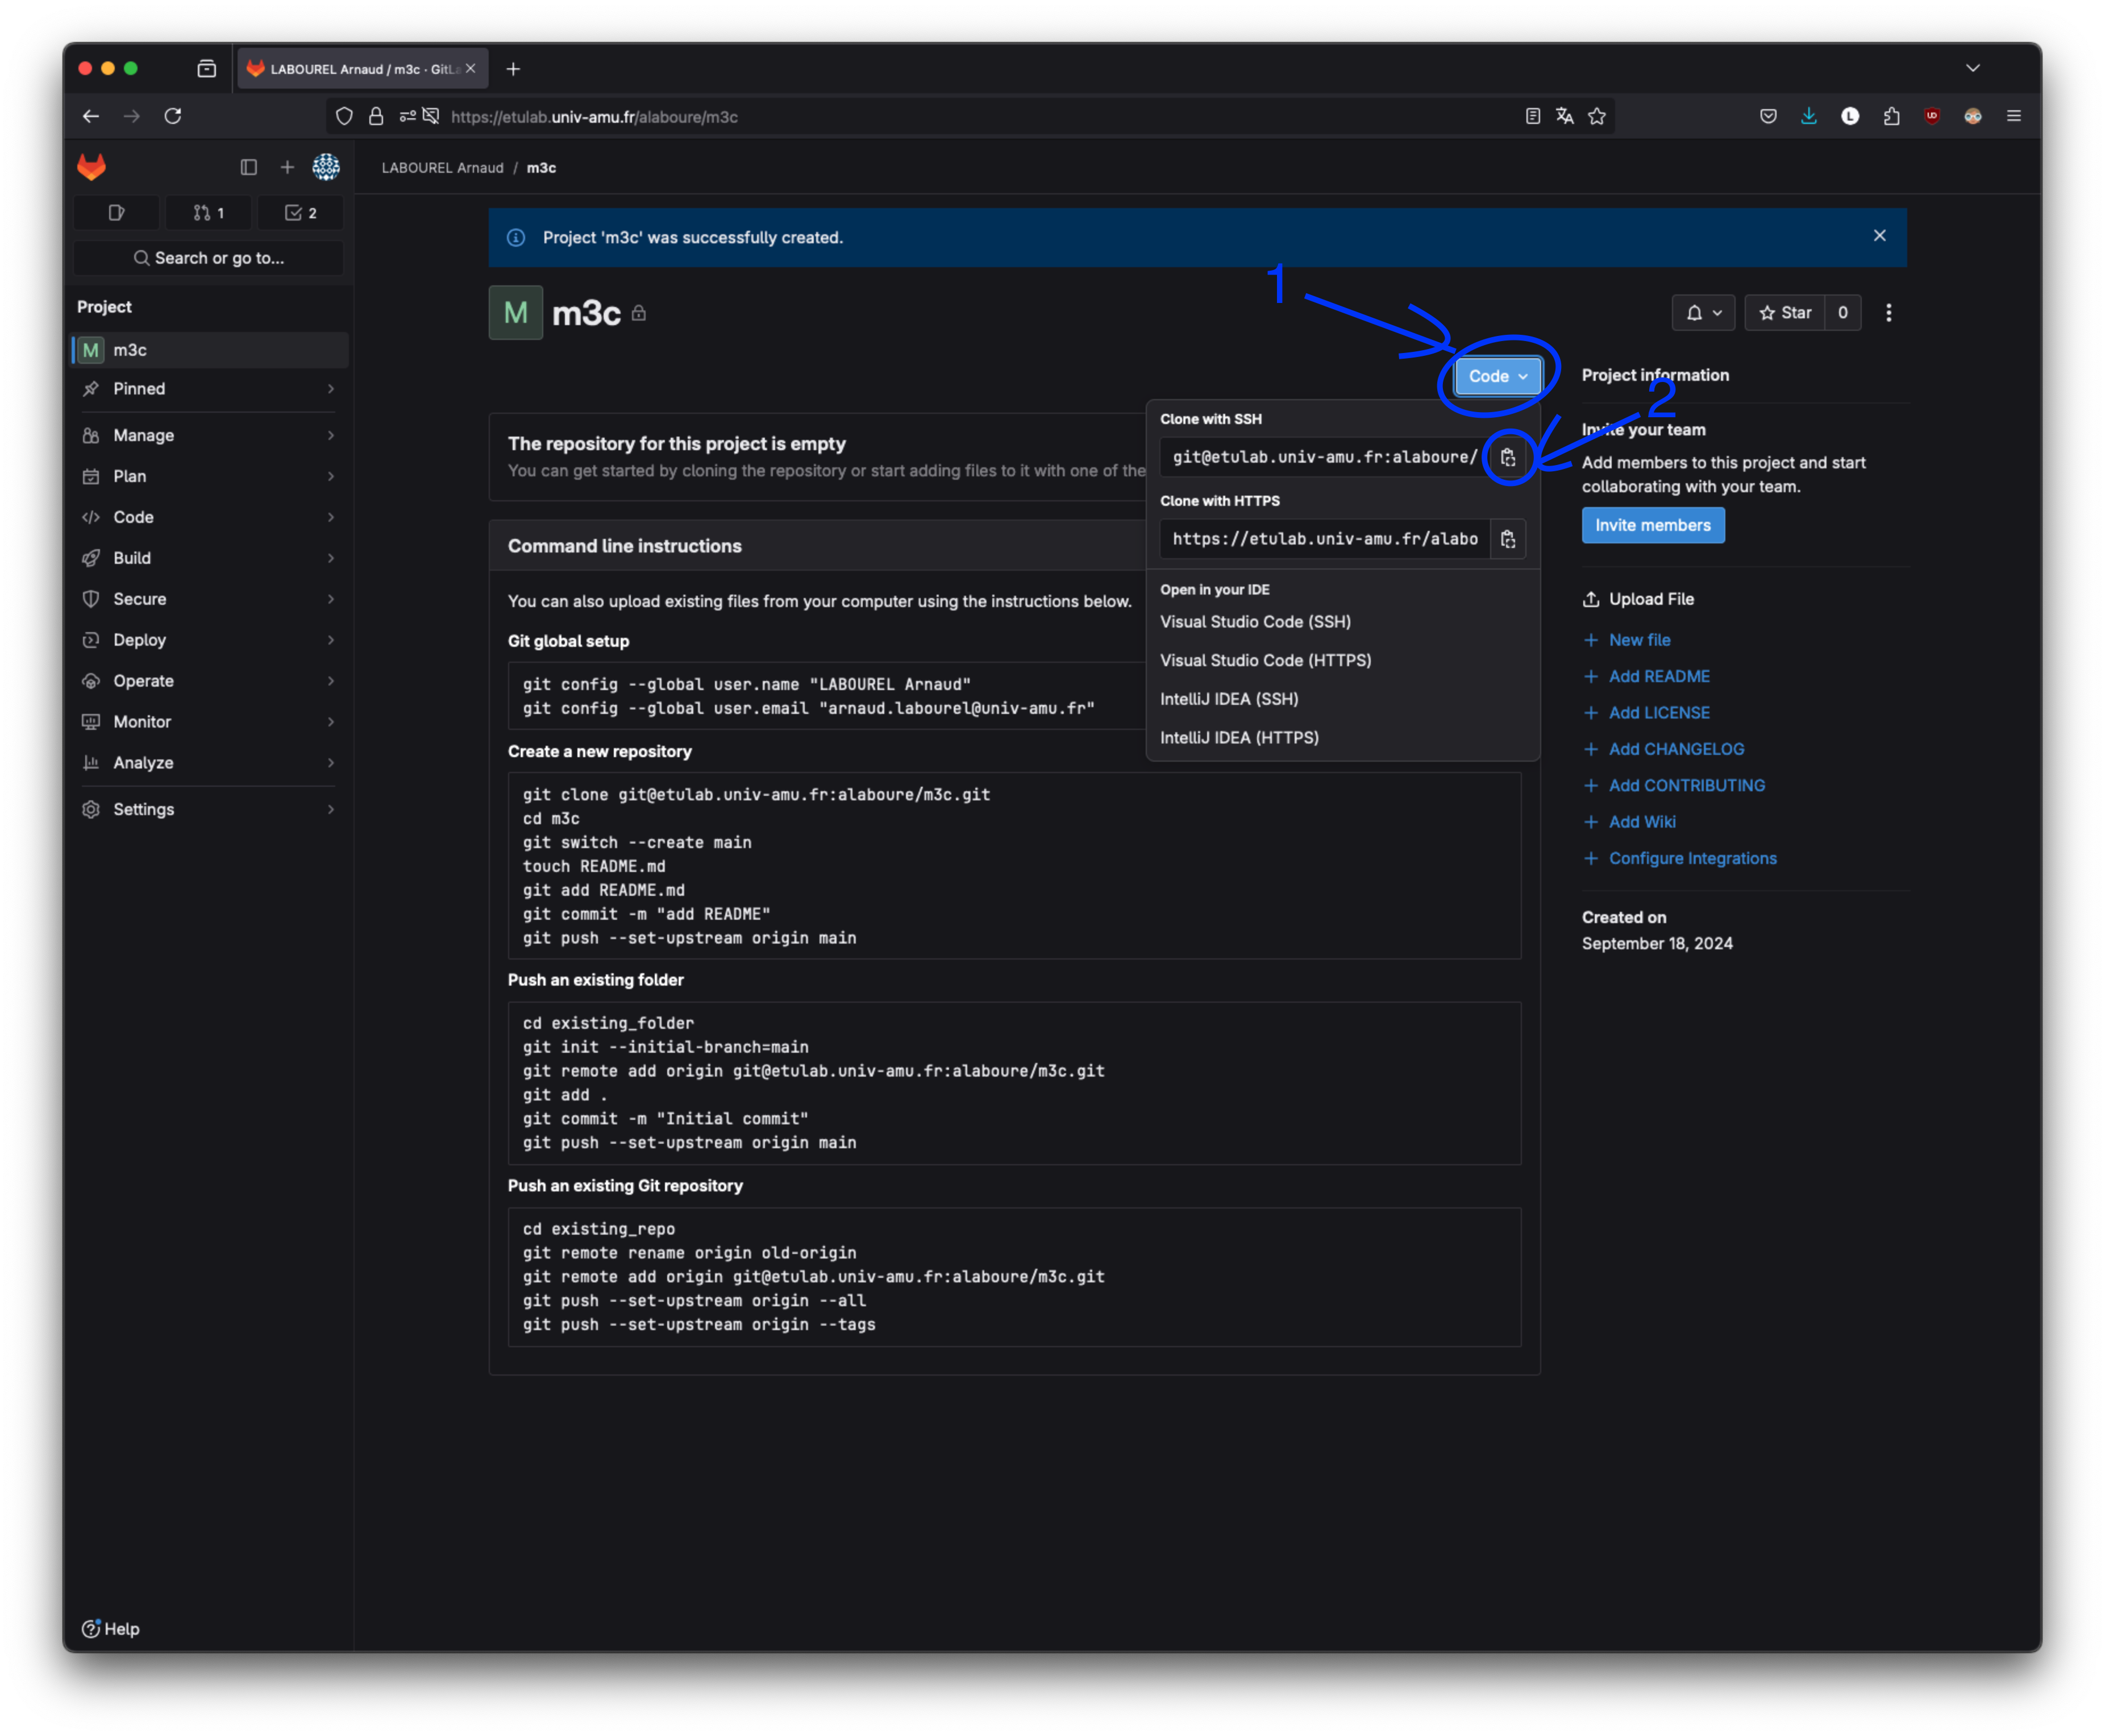Viewport: 2105px width, 1736px height.
Task: Click the browser address bar URL
Action: click(594, 117)
